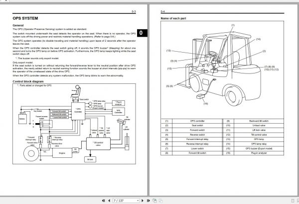The height and width of the screenshot is (204, 299).
Task: Click the black chapter "0" tab marker
Action: click(x=142, y=33)
